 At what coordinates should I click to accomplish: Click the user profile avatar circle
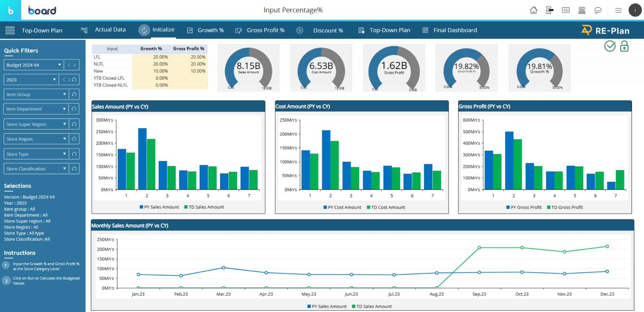[635, 10]
